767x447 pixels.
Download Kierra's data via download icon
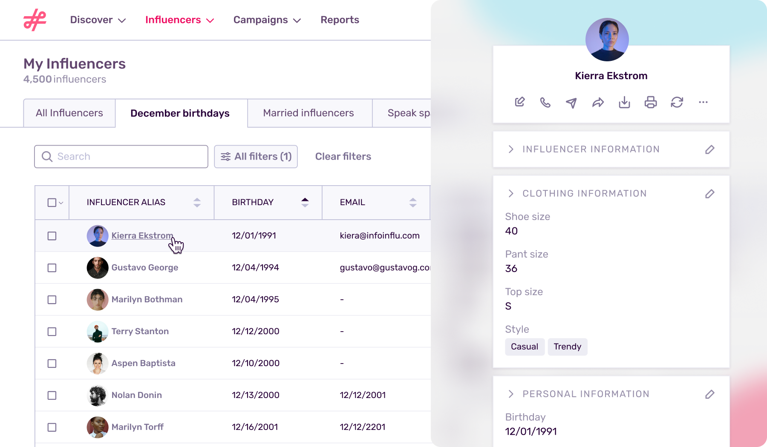coord(625,102)
